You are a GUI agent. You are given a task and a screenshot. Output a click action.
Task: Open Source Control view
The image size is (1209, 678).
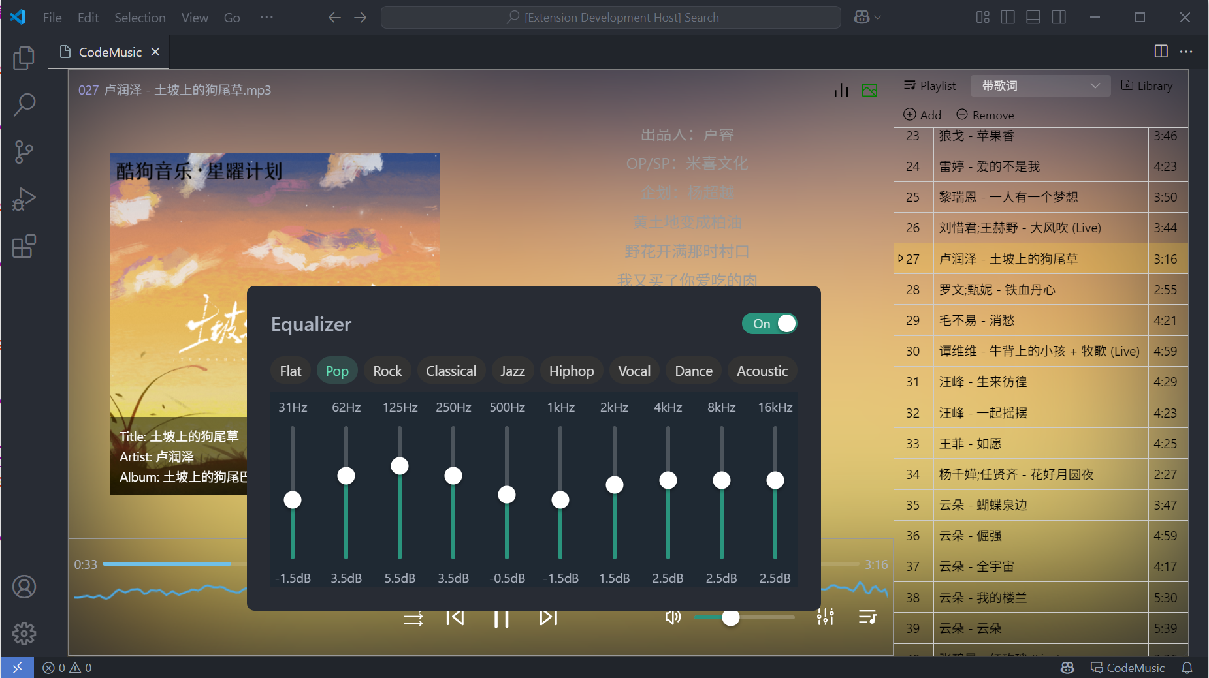pyautogui.click(x=24, y=152)
